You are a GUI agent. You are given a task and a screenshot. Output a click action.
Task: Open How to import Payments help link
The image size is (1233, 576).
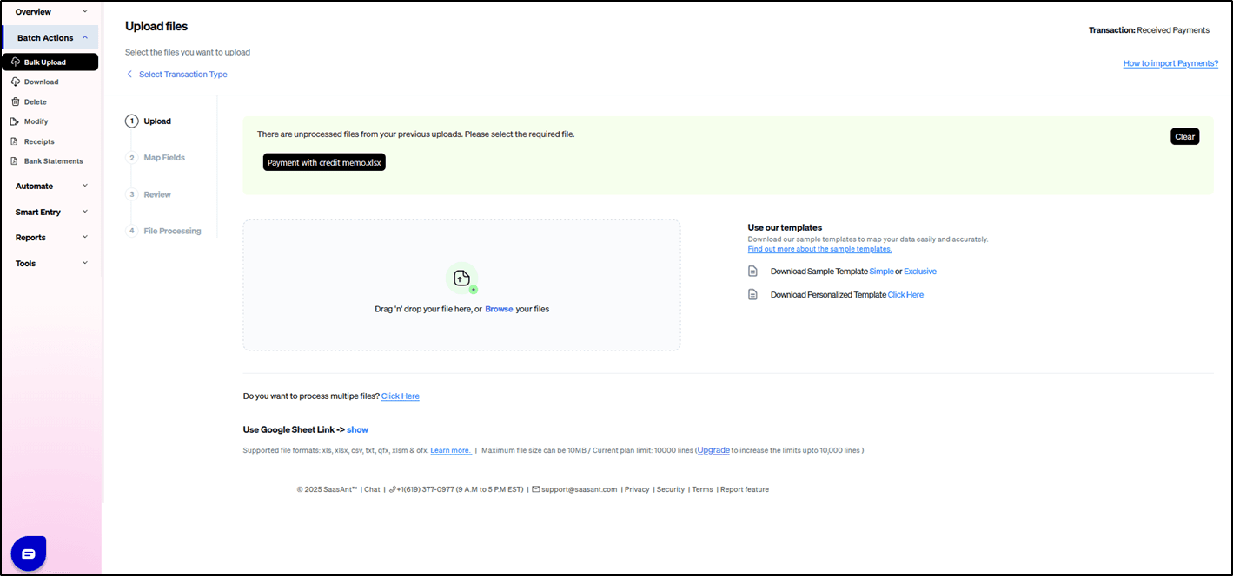coord(1170,63)
